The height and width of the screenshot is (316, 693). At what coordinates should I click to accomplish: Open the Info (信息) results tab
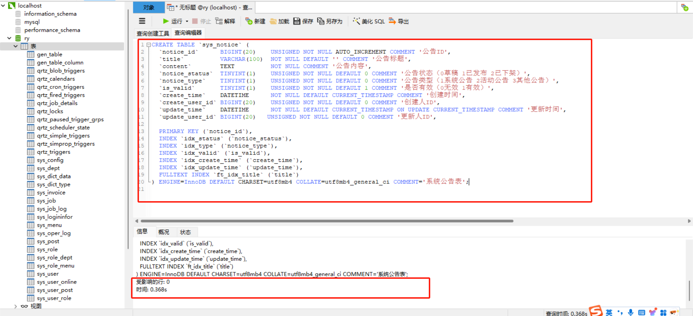point(142,231)
